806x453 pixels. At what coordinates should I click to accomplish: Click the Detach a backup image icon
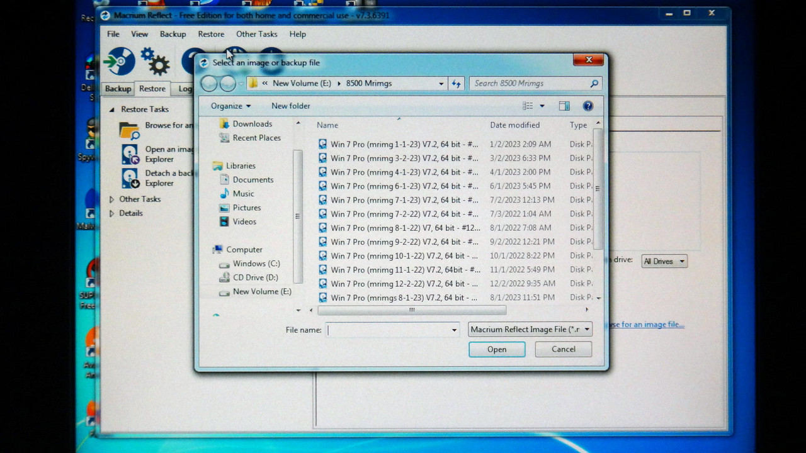(x=130, y=178)
